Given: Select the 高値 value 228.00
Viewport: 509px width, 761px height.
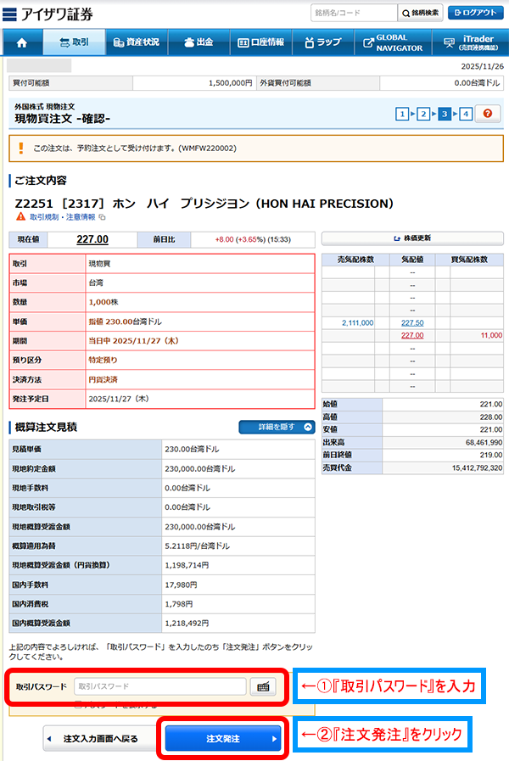Looking at the screenshot, I should [x=491, y=417].
